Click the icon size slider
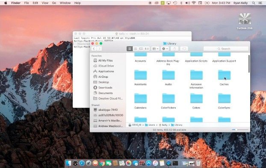Image resolution: width=266 pixels, height=168 pixels. pyautogui.click(x=240, y=130)
